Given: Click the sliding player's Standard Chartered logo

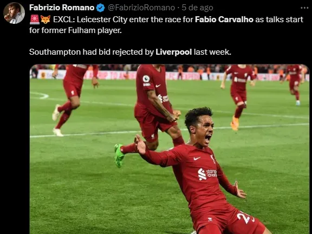Looking at the screenshot, I should point(208,174).
